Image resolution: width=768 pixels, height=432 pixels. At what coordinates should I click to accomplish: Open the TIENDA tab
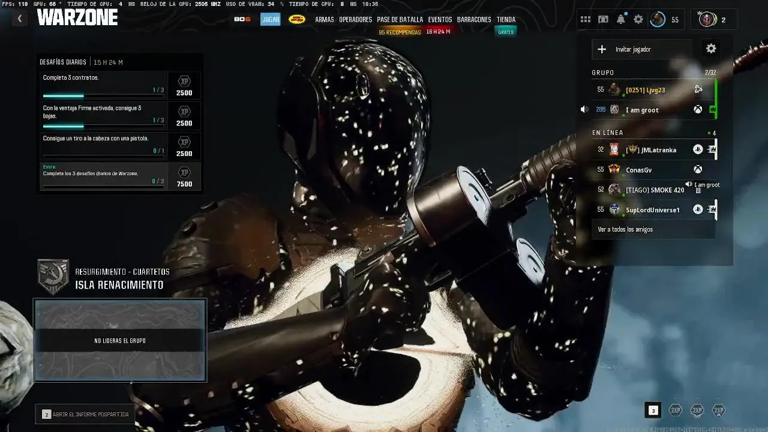506,20
